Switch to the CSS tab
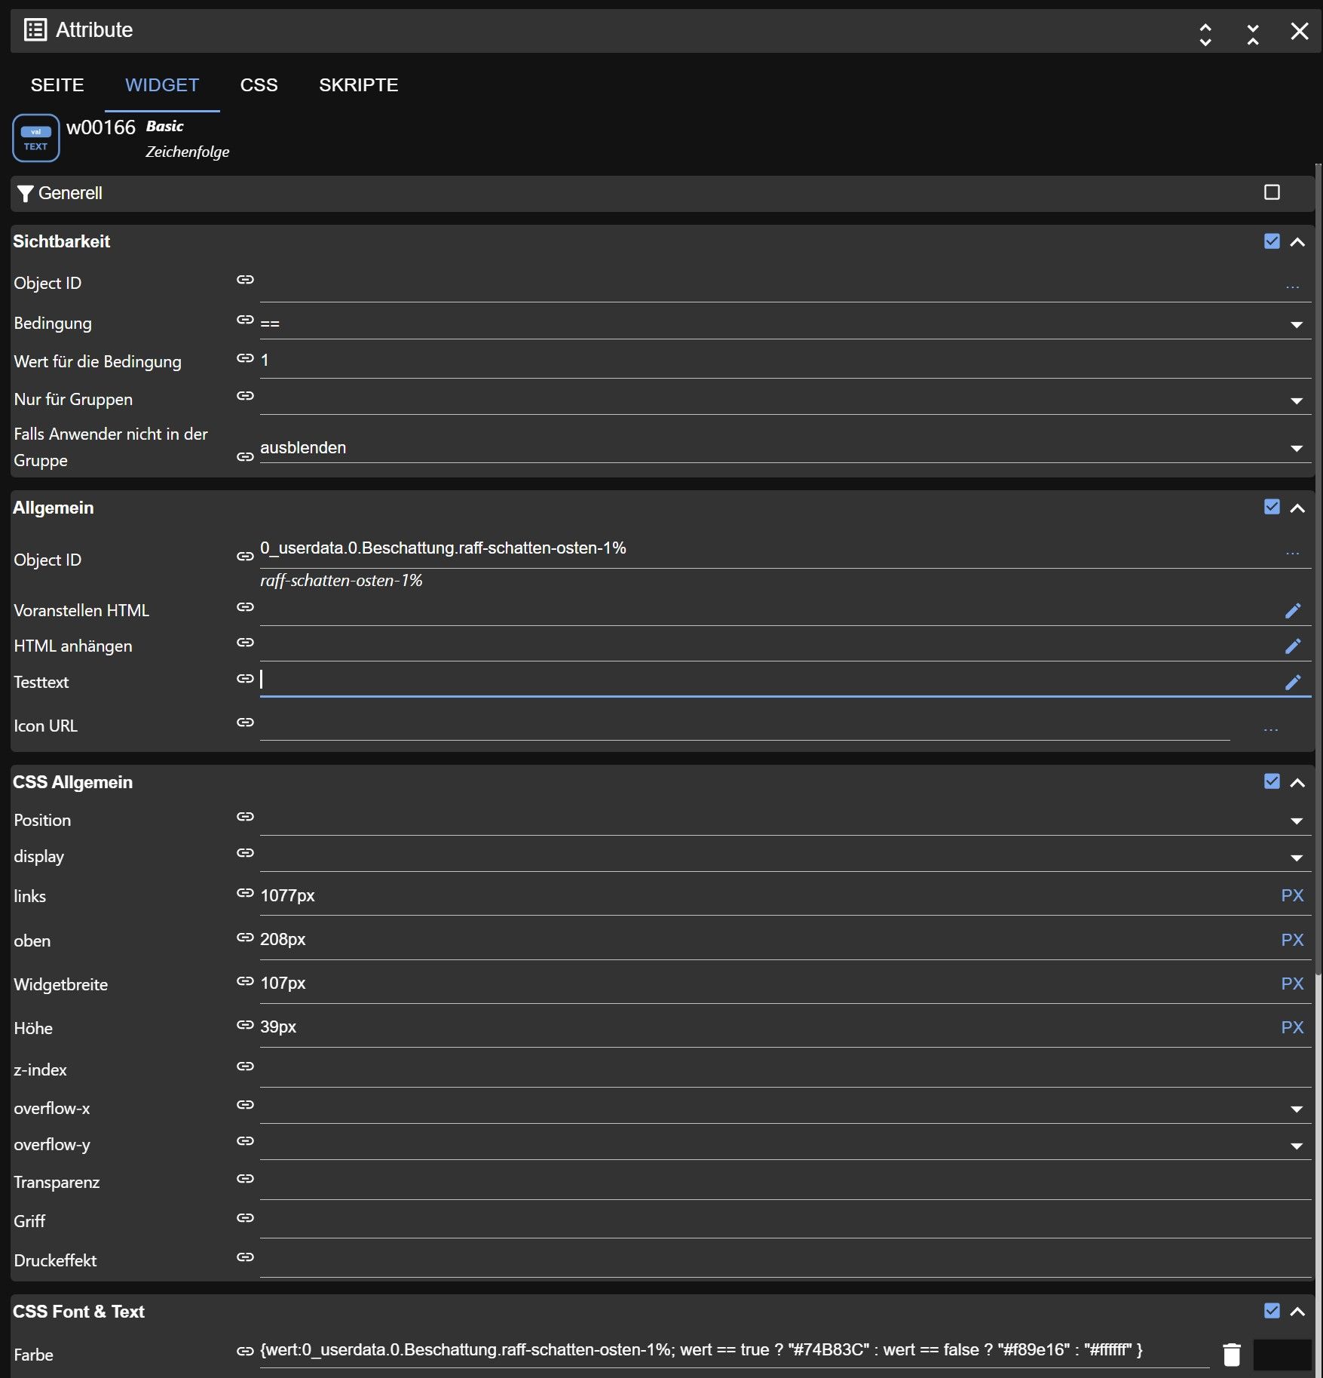This screenshot has width=1323, height=1378. pyautogui.click(x=259, y=85)
